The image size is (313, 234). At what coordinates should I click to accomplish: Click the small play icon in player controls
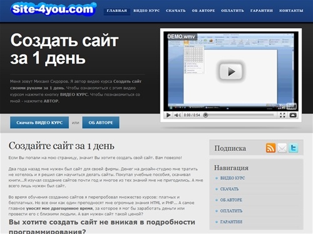click(168, 115)
